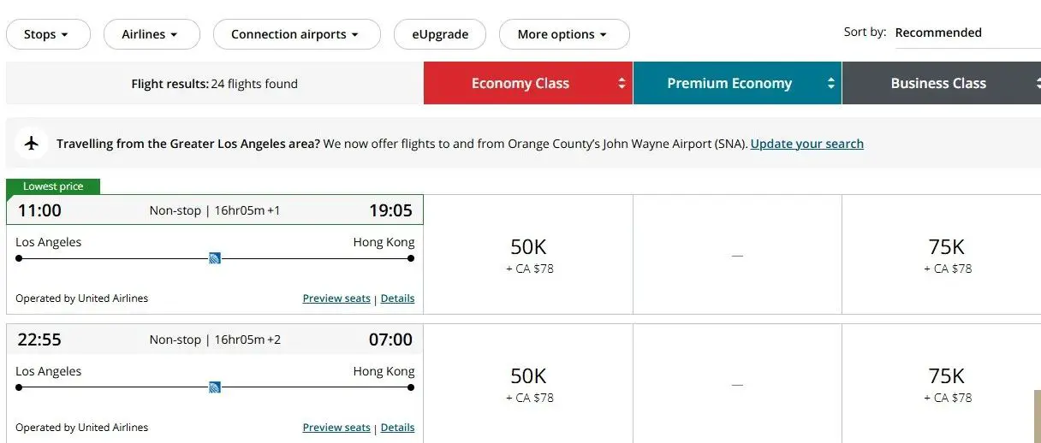Expand the Airlines filter dropdown

[x=151, y=34]
